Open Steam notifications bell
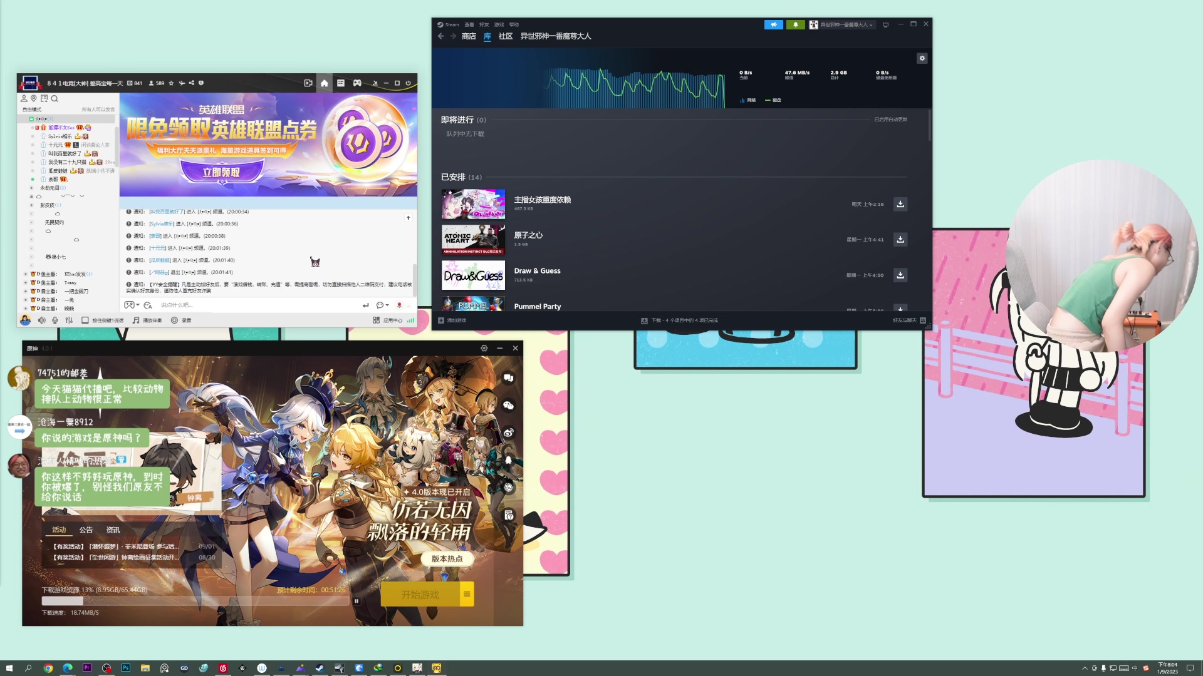1203x676 pixels. click(x=796, y=24)
